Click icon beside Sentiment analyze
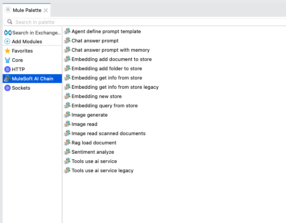286x223 pixels. [67, 152]
